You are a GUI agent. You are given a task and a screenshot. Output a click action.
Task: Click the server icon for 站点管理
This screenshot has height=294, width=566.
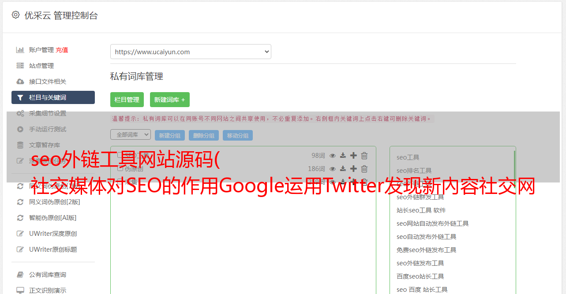coord(20,66)
